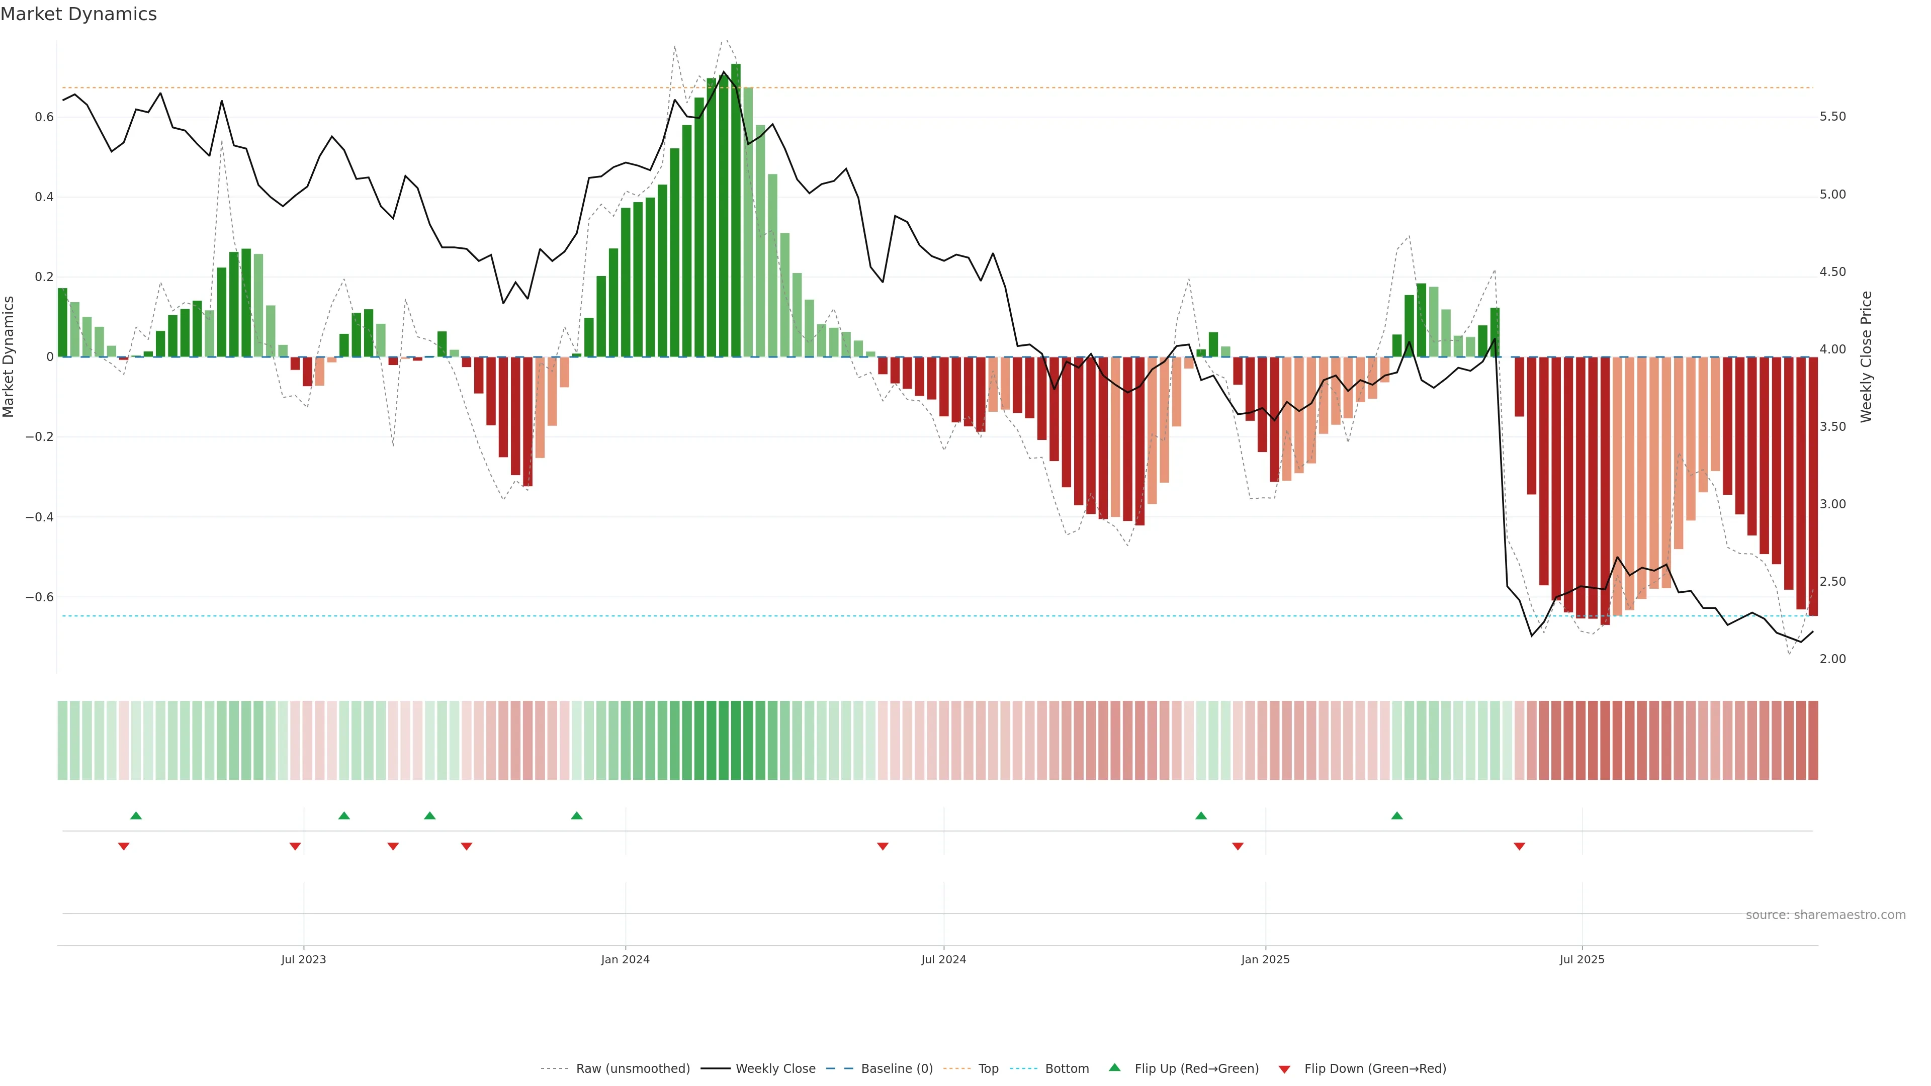Click the source: sharemaestro.com text
Image resolution: width=1931 pixels, height=1086 pixels.
(1825, 915)
